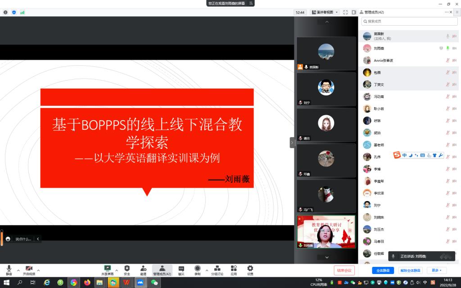Viewport: 461px width, 288px height.
Task: Click the 共享屏幕 share screen icon
Action: pyautogui.click(x=107, y=269)
